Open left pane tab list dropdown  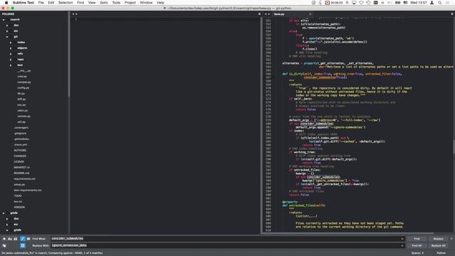pyautogui.click(x=259, y=14)
